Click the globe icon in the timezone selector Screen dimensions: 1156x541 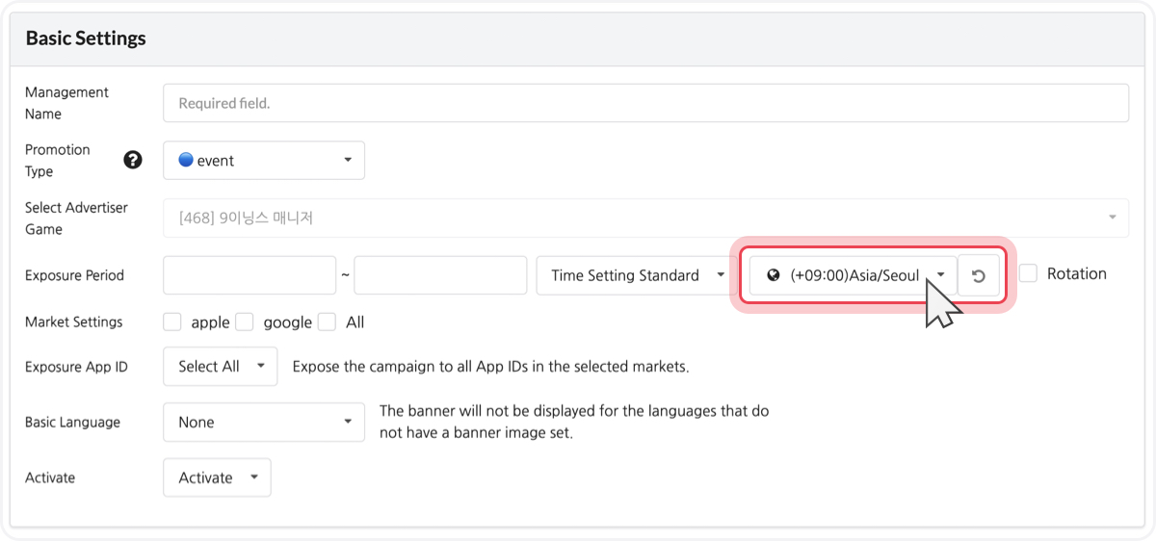point(773,275)
